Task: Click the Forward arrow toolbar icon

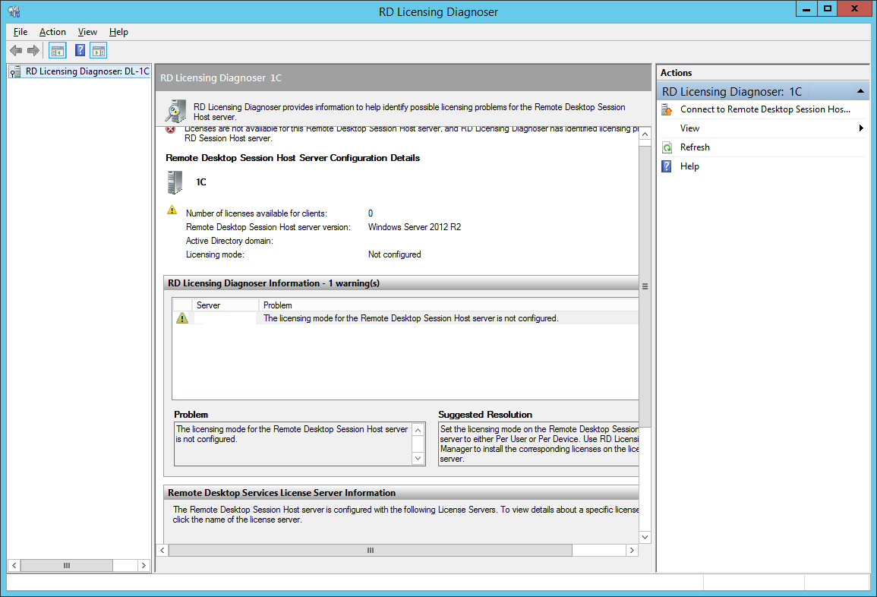Action: click(33, 51)
